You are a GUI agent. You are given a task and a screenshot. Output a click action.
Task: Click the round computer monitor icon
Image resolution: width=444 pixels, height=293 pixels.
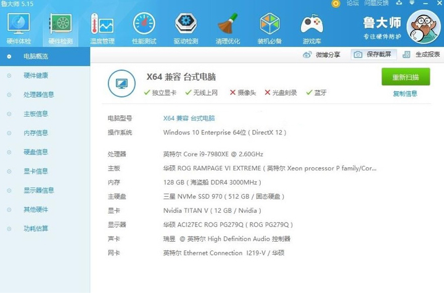coord(121,84)
